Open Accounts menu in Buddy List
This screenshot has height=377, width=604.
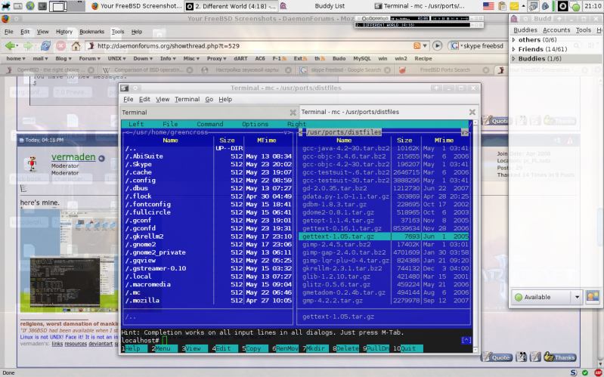tap(556, 30)
